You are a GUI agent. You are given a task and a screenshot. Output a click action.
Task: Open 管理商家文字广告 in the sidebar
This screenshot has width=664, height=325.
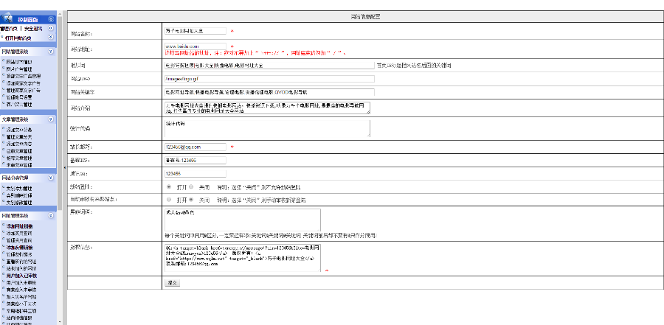tap(24, 91)
